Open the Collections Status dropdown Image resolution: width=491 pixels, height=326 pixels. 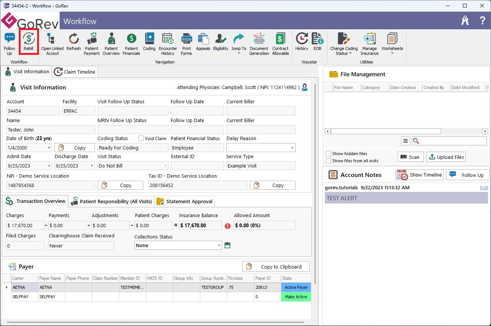[x=219, y=246]
